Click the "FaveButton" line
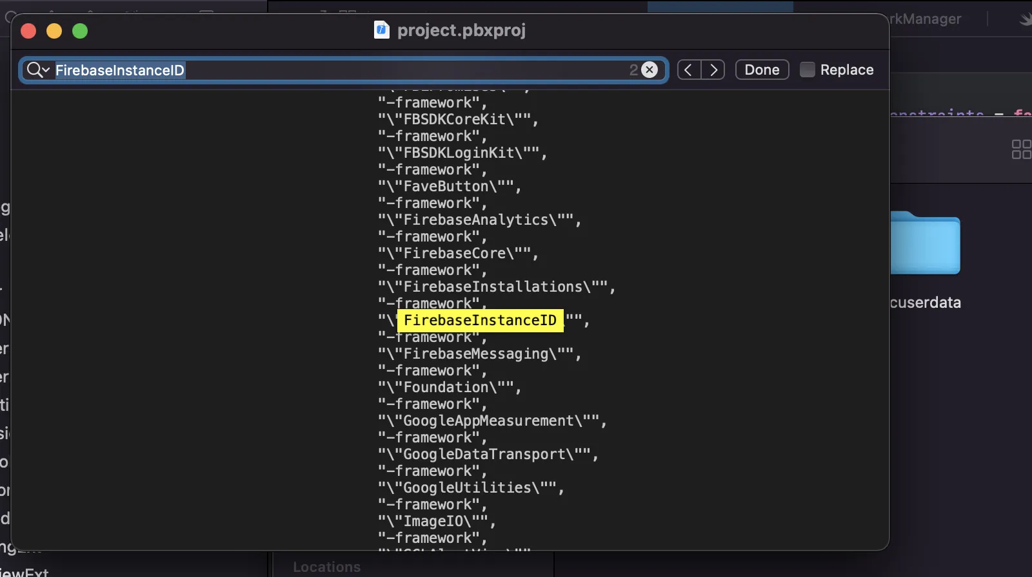Viewport: 1032px width, 577px height. 450,186
